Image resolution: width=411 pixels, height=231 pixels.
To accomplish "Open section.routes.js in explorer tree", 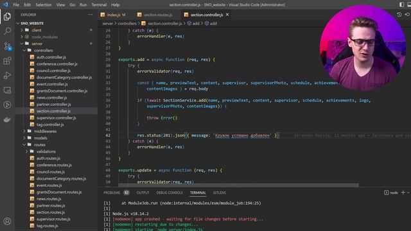I will tap(51, 212).
